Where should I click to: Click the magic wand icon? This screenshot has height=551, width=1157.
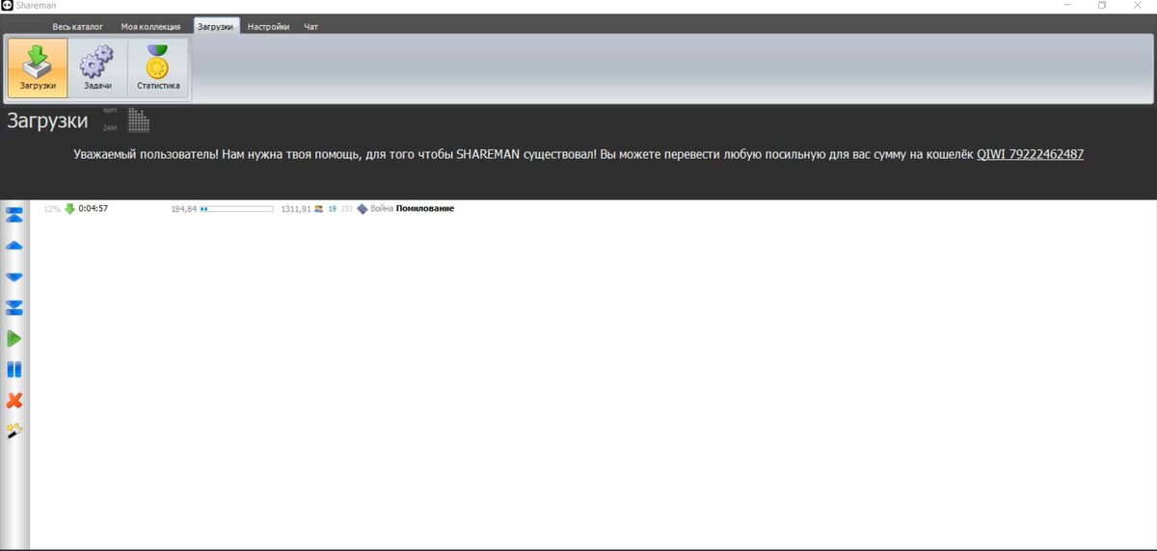14,432
